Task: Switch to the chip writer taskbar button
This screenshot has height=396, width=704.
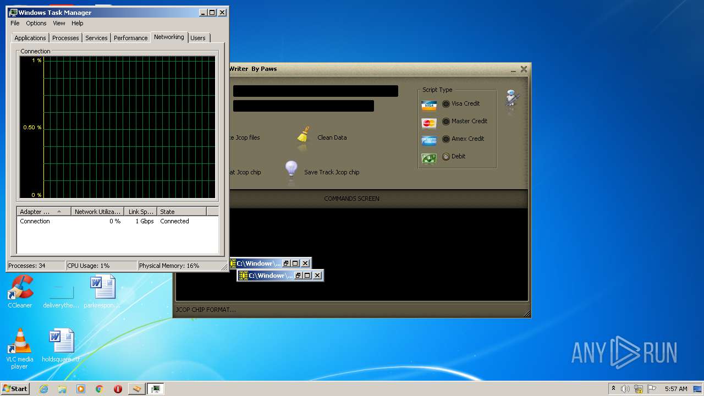Action: pos(137,389)
